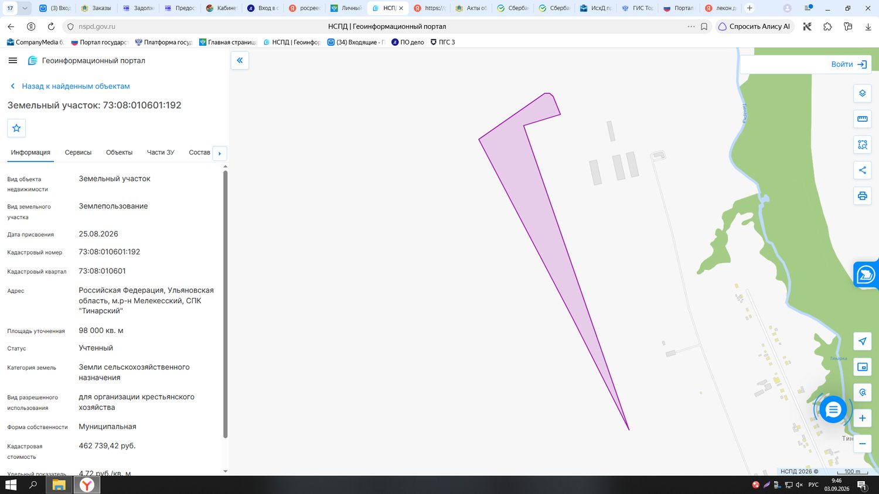Click the Войти login button
This screenshot has width=879, height=494.
(849, 64)
